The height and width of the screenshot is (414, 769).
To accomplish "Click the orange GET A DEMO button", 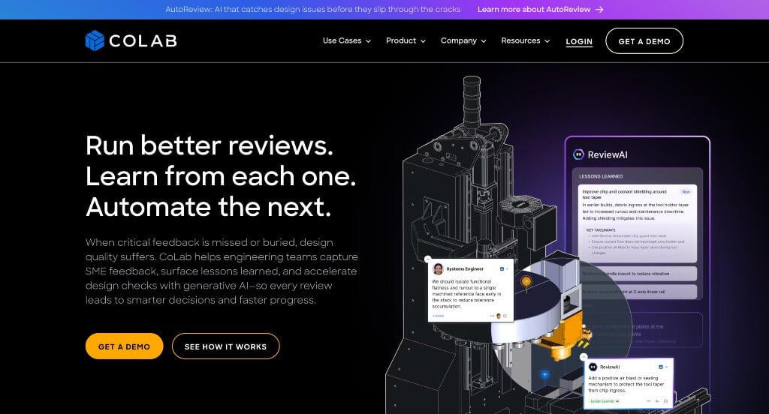I will (124, 346).
